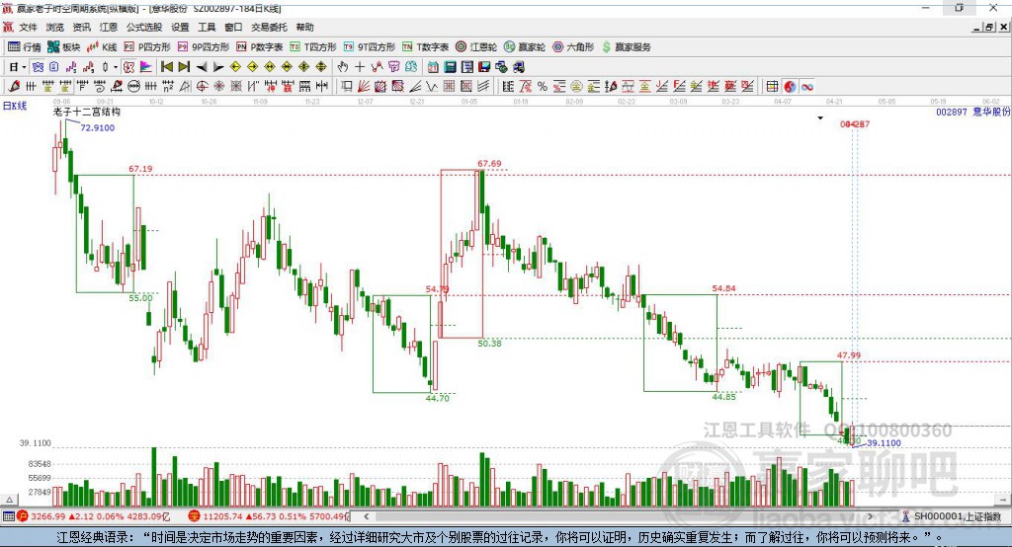Open the 公式选股 menu
Screen dimensions: 1012x547
[144, 27]
